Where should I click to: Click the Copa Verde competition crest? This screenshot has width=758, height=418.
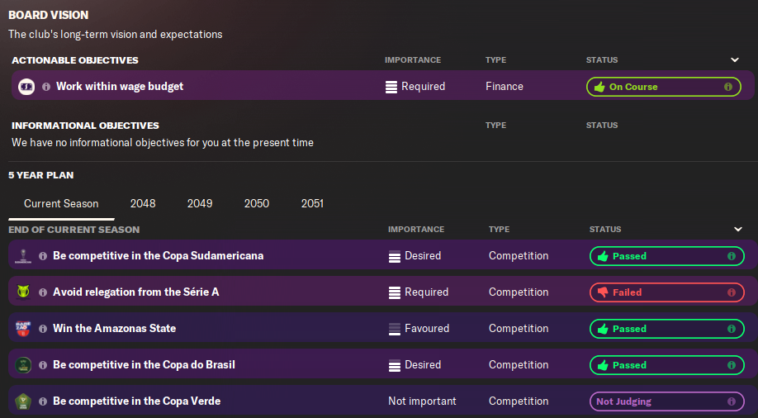click(23, 401)
